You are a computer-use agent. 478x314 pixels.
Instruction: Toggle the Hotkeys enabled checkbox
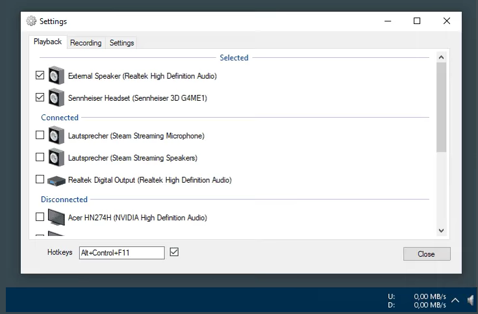[x=174, y=252]
